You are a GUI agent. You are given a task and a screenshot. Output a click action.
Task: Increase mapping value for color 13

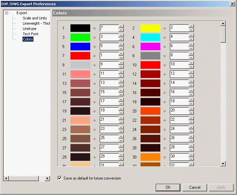tap(121, 82)
